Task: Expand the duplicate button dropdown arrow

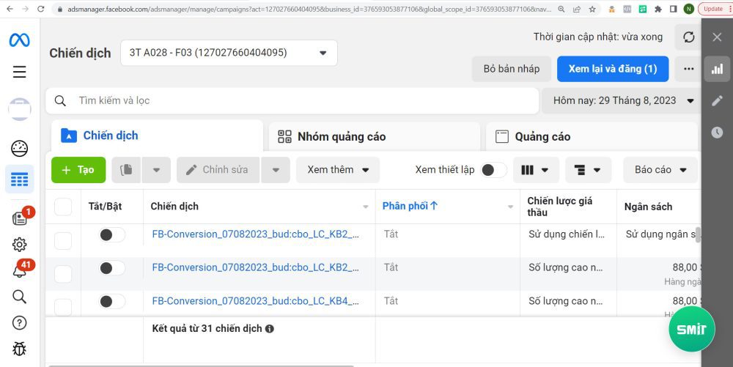Action: pos(156,170)
